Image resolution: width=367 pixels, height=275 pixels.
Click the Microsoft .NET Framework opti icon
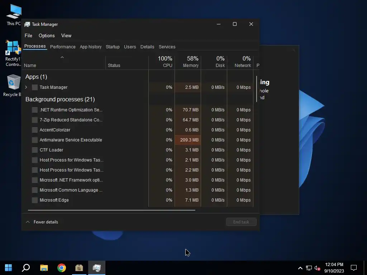[x=35, y=180]
